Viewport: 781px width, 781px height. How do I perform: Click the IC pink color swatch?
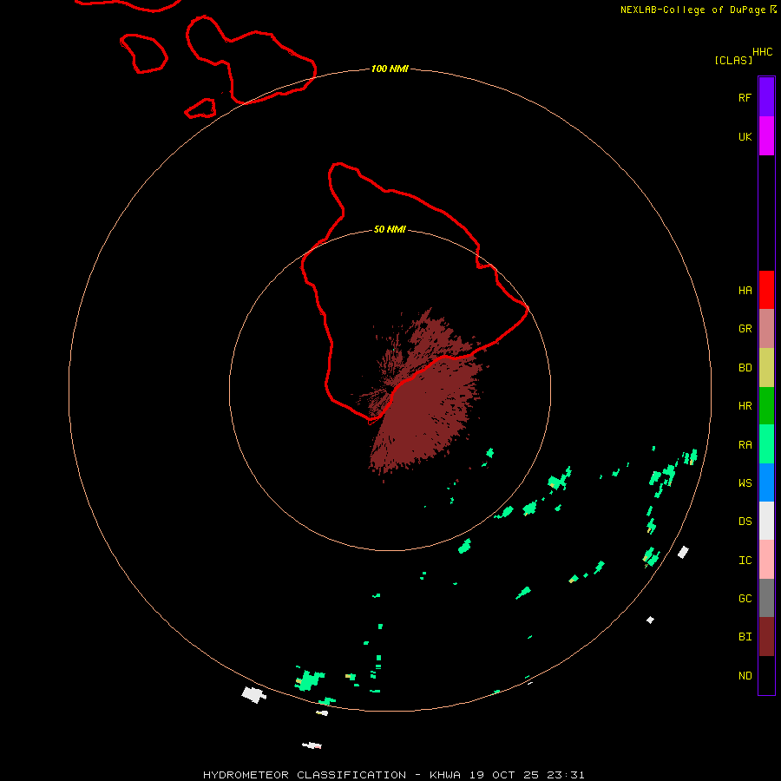coord(766,560)
